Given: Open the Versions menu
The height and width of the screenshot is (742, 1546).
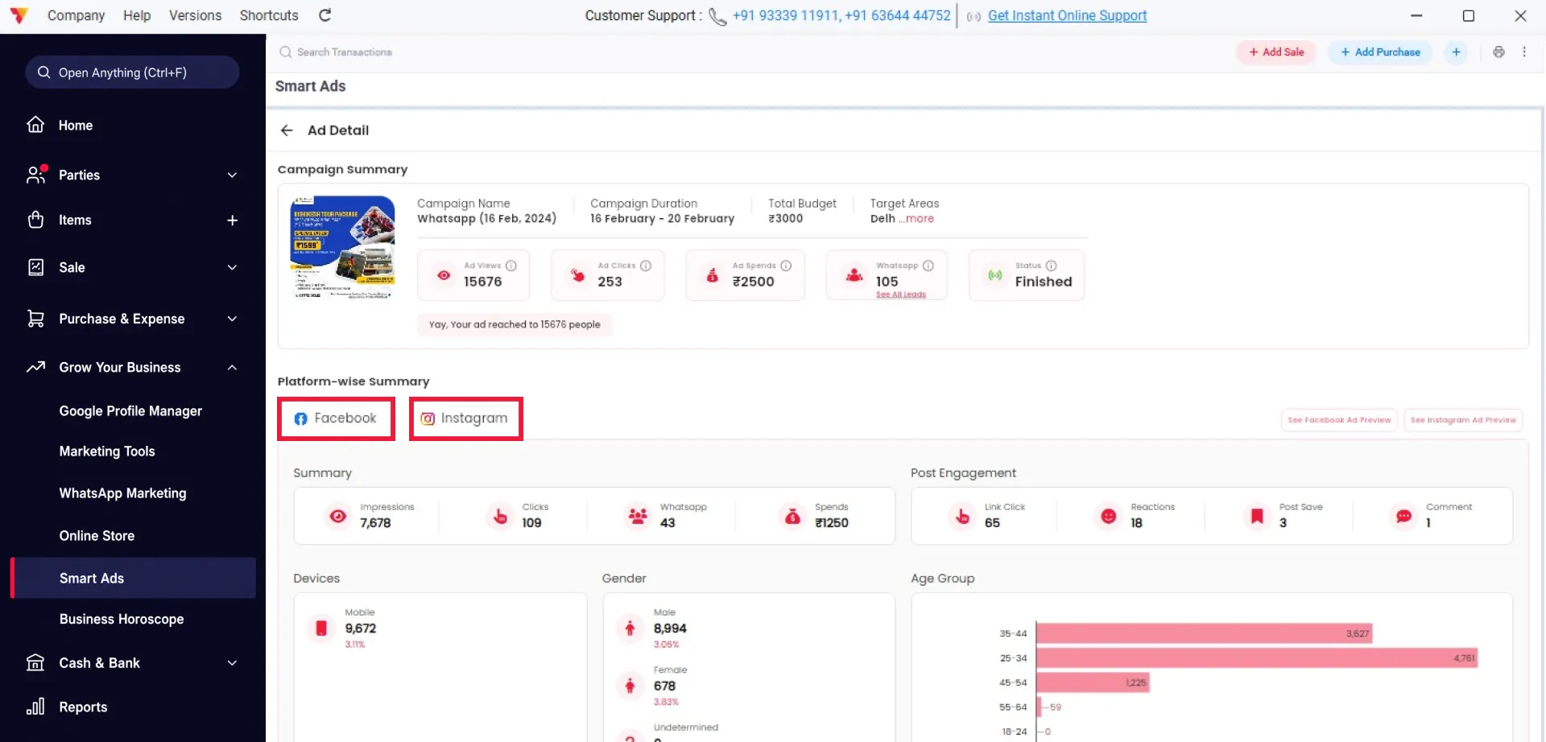Looking at the screenshot, I should click(x=195, y=15).
